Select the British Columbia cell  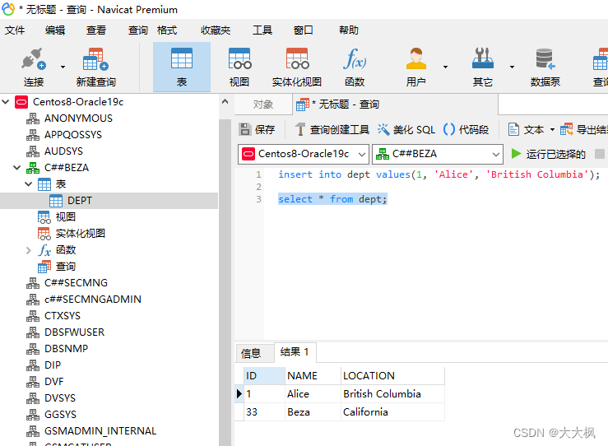click(392, 393)
